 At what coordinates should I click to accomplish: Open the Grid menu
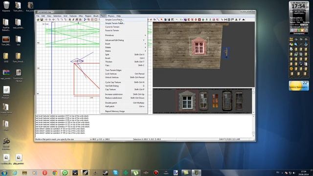coord(65,16)
